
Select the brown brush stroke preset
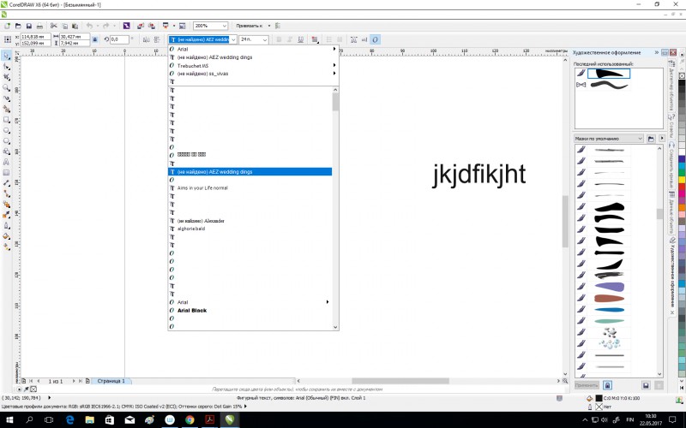pyautogui.click(x=610, y=298)
